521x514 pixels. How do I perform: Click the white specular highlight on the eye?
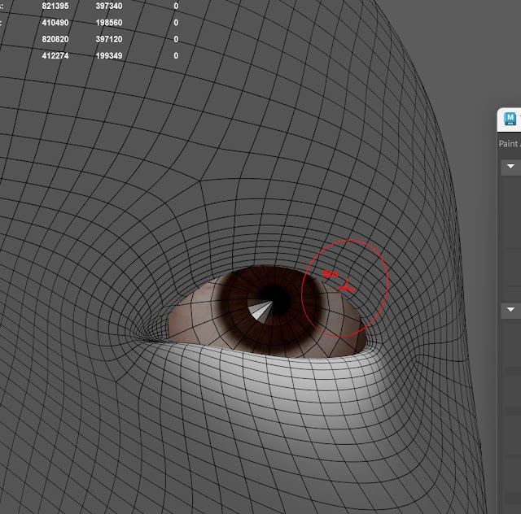[259, 311]
